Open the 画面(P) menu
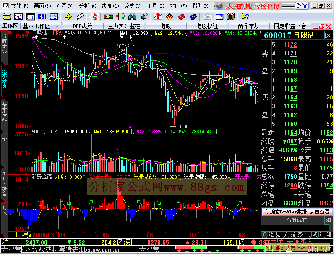The height and width of the screenshot is (255, 334). click(x=42, y=6)
